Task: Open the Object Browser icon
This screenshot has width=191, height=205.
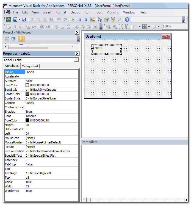Action: 113,20
